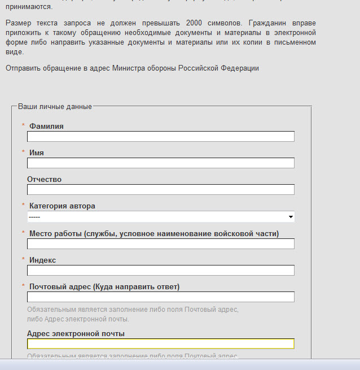360x370 pixels.
Task: Click the Ваши личные данные legend
Action: 55,106
